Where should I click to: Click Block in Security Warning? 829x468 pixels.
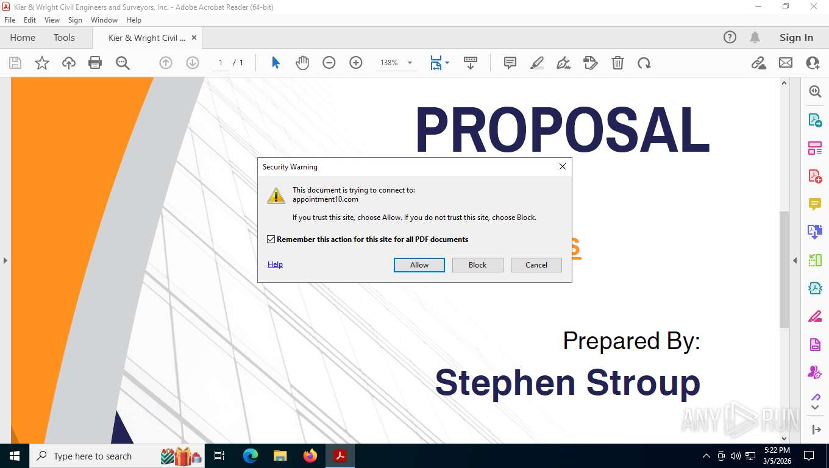point(478,265)
